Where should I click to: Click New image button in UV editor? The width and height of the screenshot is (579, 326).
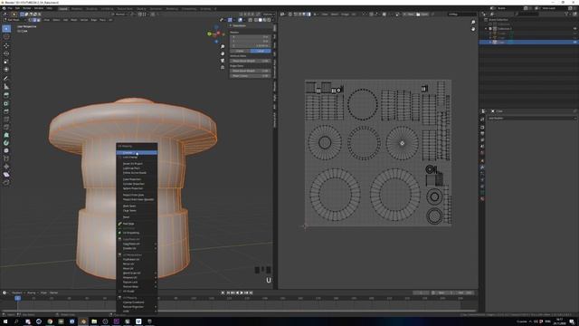coord(408,14)
